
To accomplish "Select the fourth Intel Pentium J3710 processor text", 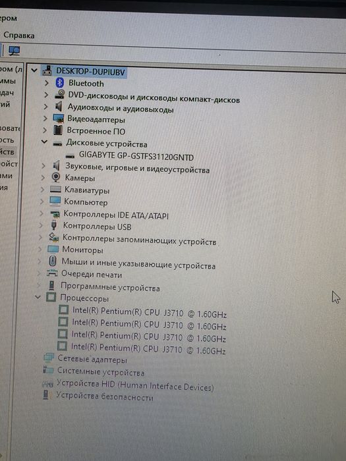I will coord(148,349).
